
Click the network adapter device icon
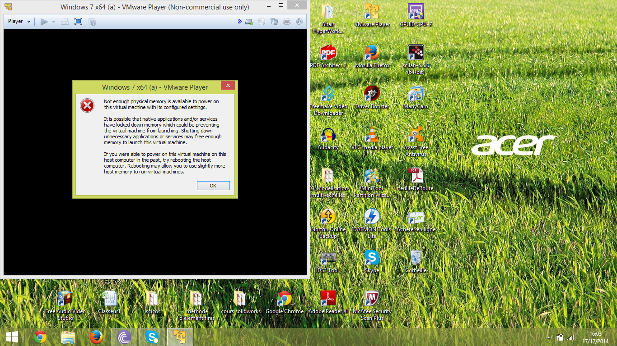tap(274, 22)
